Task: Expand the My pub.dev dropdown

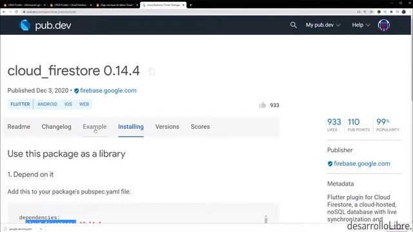Action: pos(323,25)
